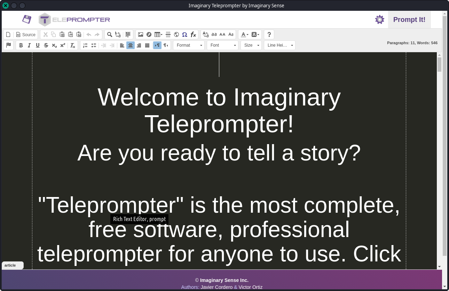Image resolution: width=449 pixels, height=291 pixels.
Task: Open the Table insert dropdown
Action: click(158, 34)
